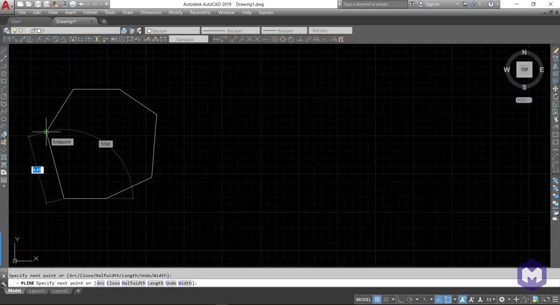The height and width of the screenshot is (305, 560).
Task: Open the AutoCAD application menu button
Action: 6,5
